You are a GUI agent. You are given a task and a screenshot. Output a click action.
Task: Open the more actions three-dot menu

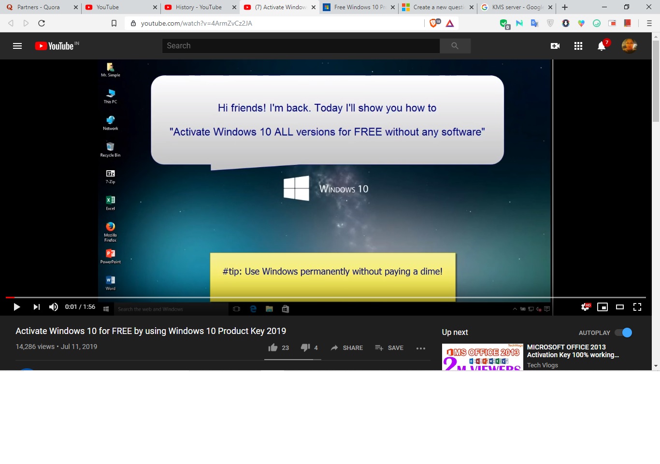[421, 348]
